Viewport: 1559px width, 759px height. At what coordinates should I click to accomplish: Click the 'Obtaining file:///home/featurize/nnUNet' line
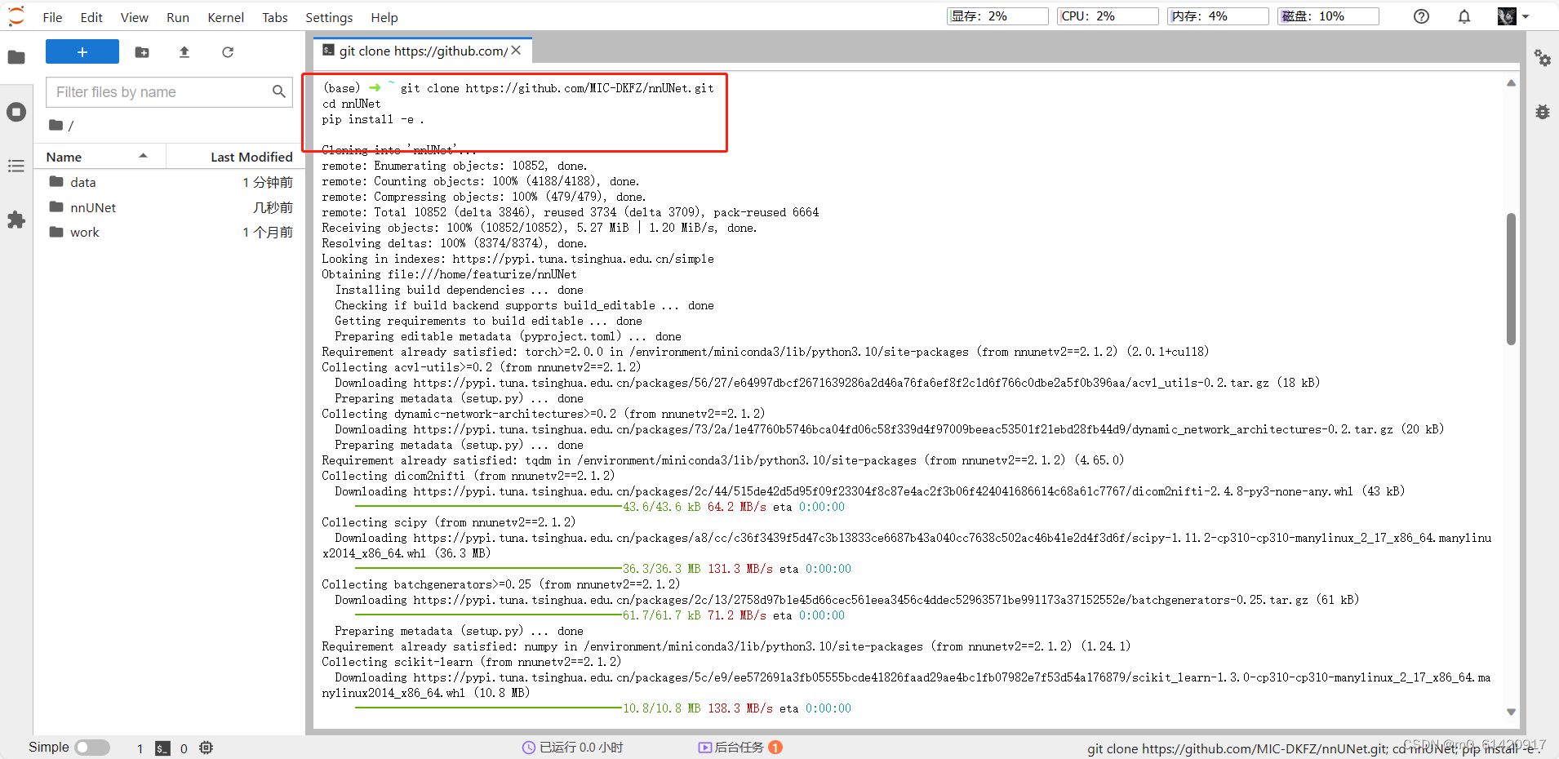[449, 274]
